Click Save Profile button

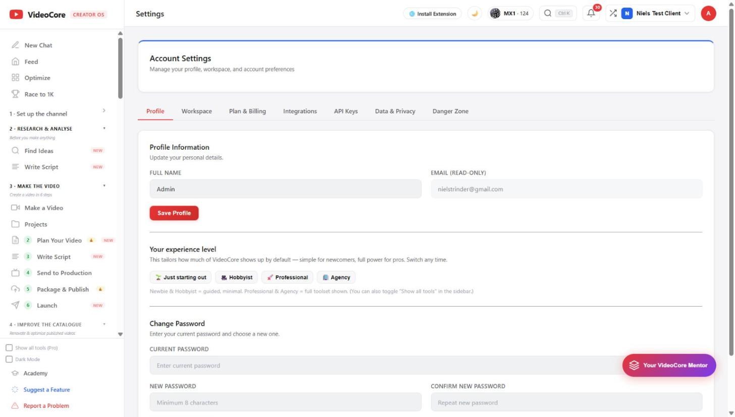(174, 213)
